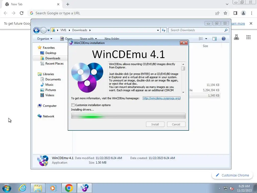The width and height of the screenshot is (257, 193).
Task: Click the Search Downloads field
Action: (197, 30)
